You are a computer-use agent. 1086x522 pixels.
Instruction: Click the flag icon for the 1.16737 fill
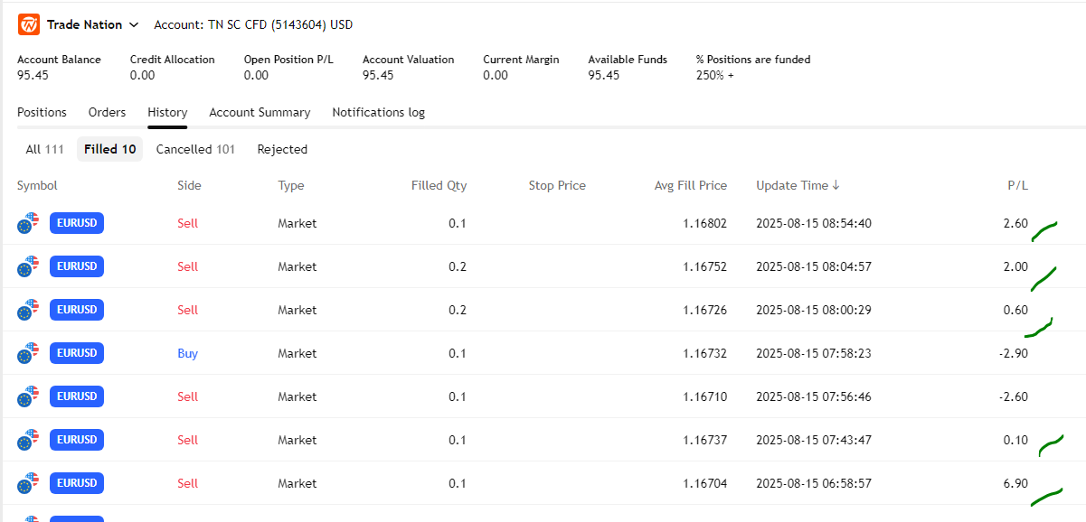29,440
